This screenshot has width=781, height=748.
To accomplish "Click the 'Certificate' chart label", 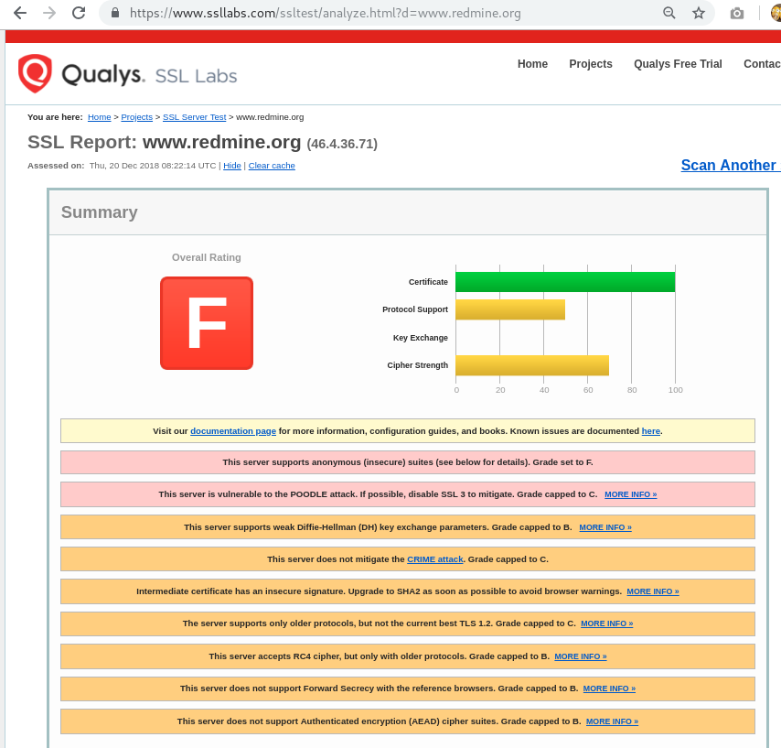I will [x=428, y=282].
